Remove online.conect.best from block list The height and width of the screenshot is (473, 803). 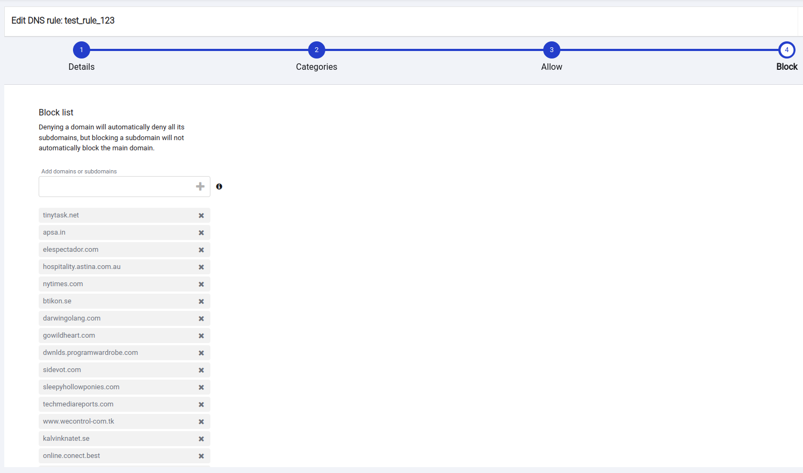pyautogui.click(x=201, y=456)
